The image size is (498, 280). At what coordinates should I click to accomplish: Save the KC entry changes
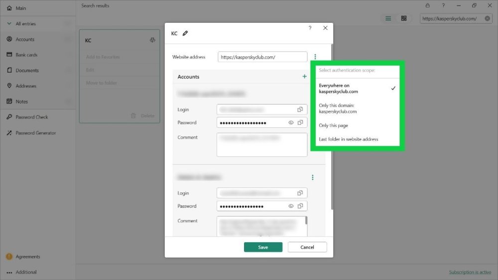(263, 247)
